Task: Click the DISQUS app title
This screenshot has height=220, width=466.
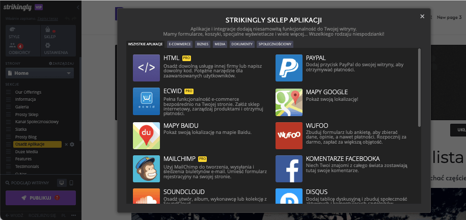Action: pyautogui.click(x=317, y=192)
